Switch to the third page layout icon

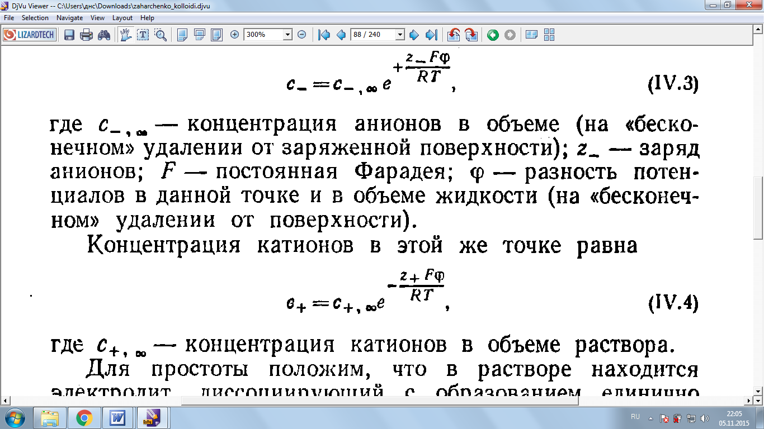[216, 35]
